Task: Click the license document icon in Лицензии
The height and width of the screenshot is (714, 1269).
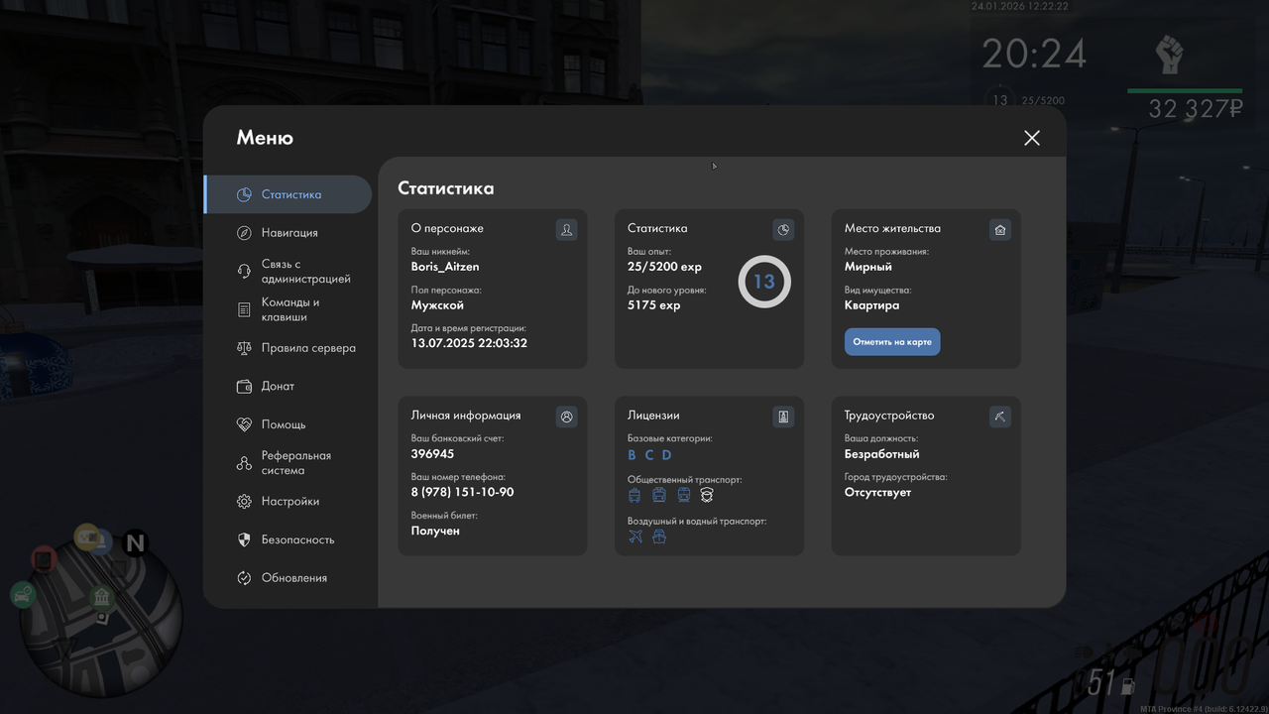Action: click(783, 417)
